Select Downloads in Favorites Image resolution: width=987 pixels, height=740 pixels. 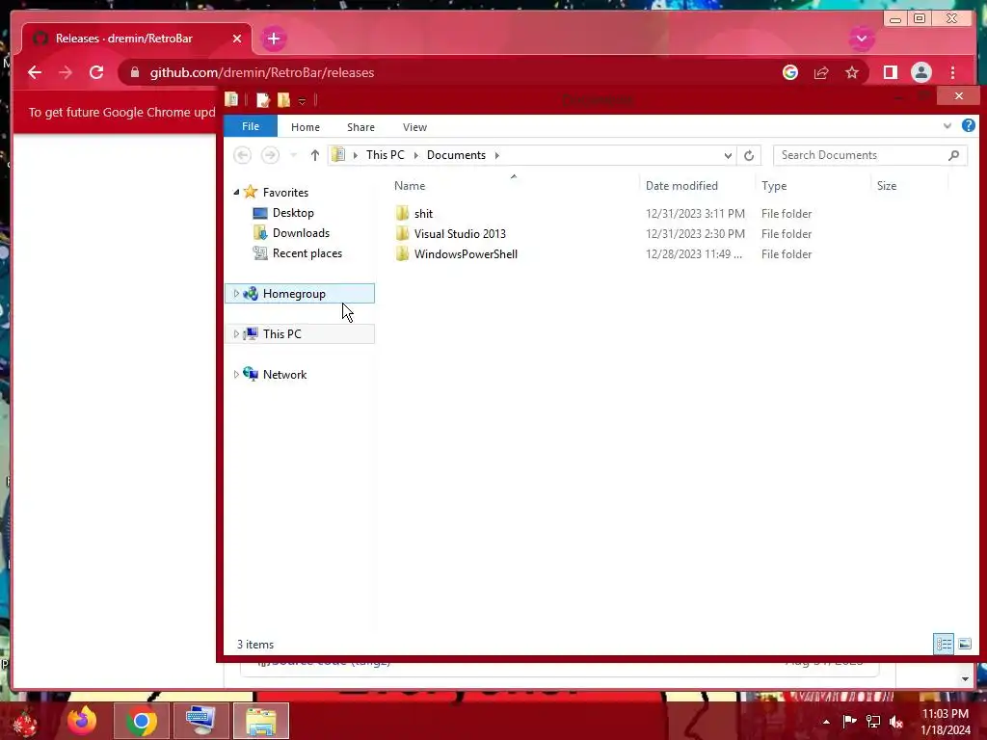301,233
